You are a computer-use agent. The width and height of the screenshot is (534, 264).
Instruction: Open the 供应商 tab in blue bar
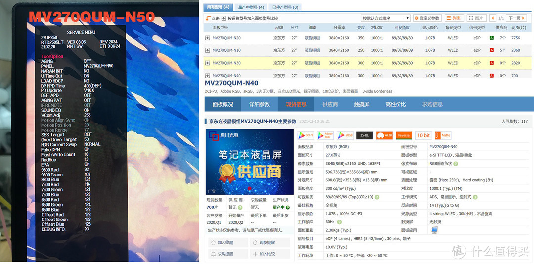point(330,104)
